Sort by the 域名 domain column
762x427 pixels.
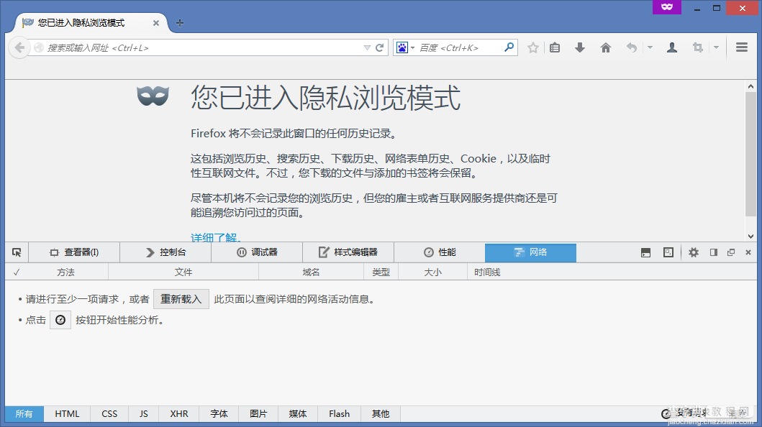[311, 272]
